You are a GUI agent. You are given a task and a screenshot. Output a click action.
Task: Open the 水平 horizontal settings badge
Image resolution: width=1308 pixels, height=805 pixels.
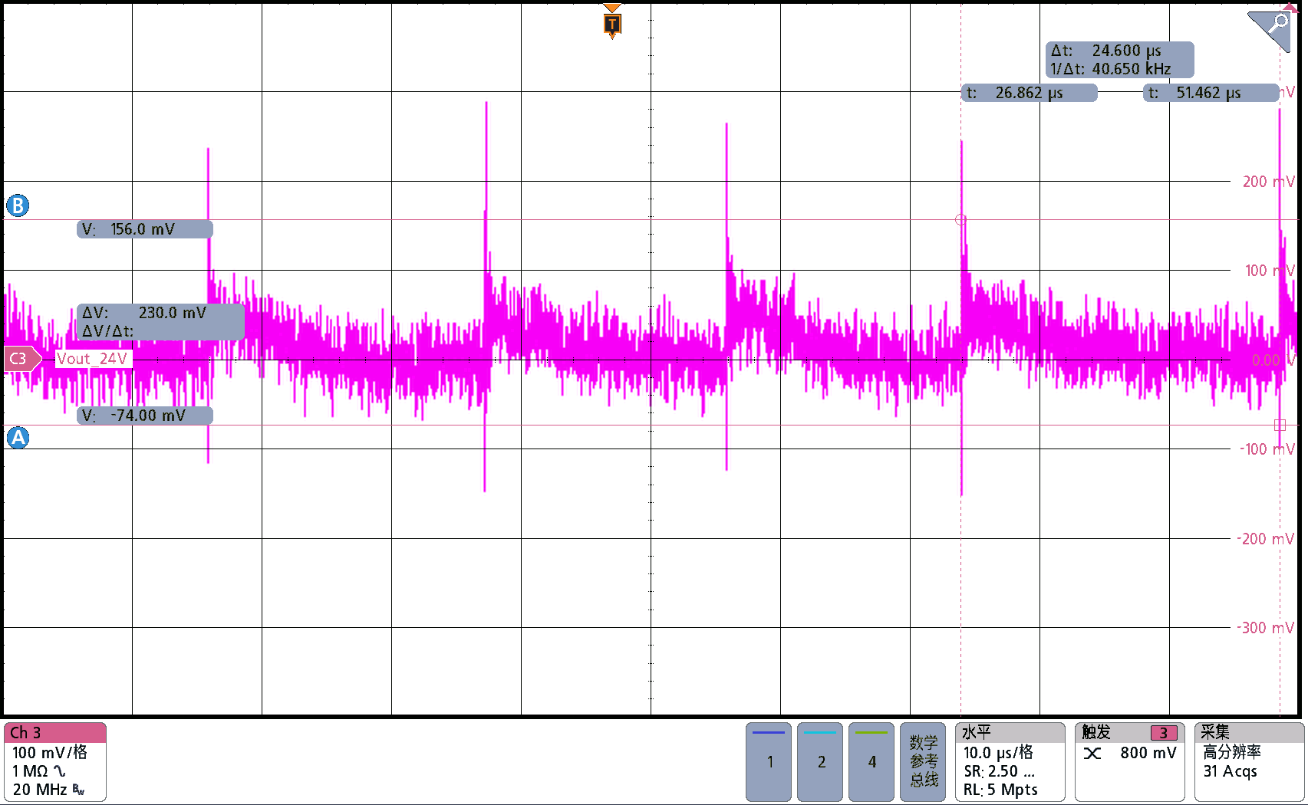(x=1010, y=762)
